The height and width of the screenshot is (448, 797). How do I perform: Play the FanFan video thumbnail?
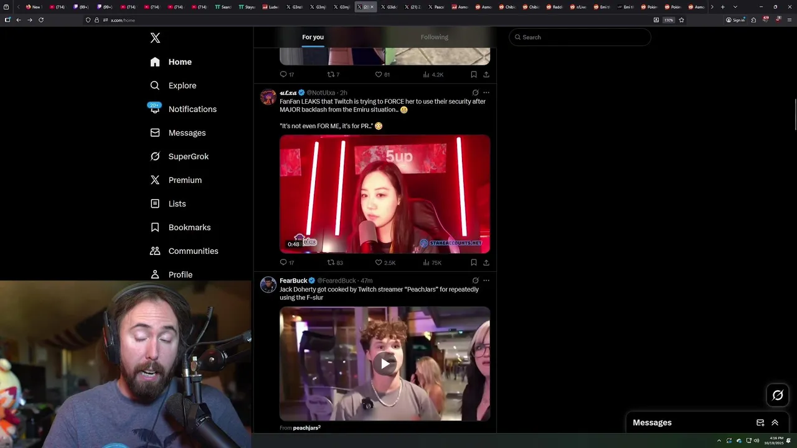(x=385, y=194)
